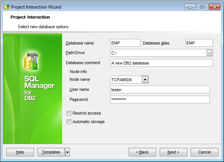Screen dimensions: 224x162
Task: Edit the Database comment field
Action: 162,63
